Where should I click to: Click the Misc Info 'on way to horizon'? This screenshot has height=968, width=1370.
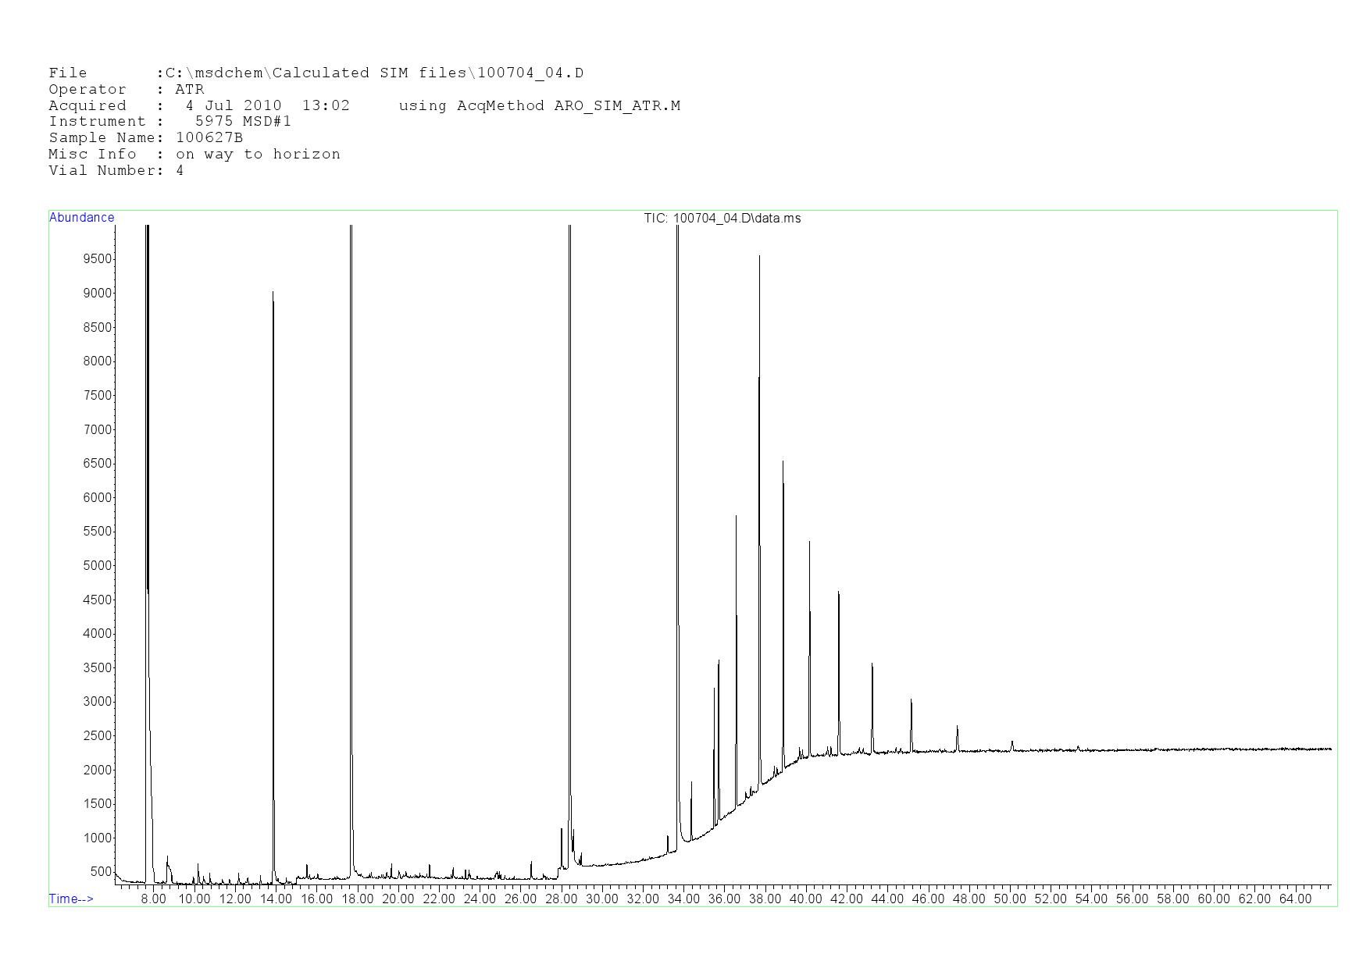pos(258,155)
